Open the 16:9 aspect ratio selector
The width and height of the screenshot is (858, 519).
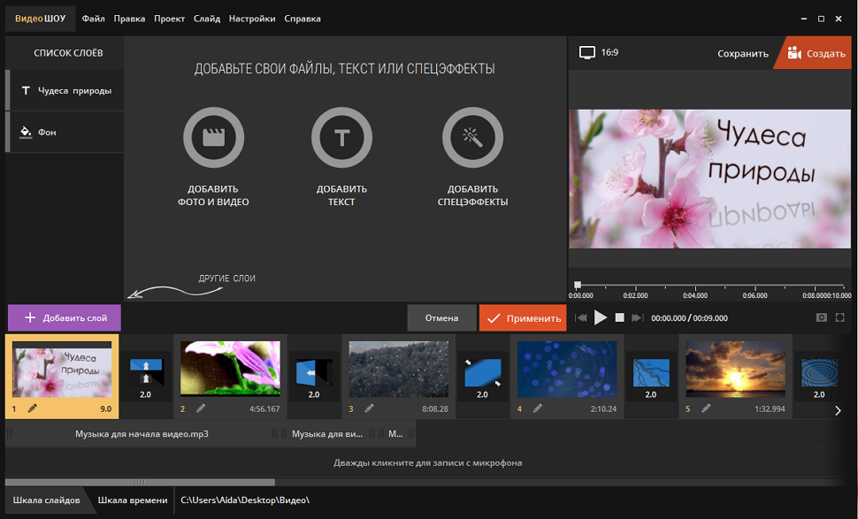600,53
